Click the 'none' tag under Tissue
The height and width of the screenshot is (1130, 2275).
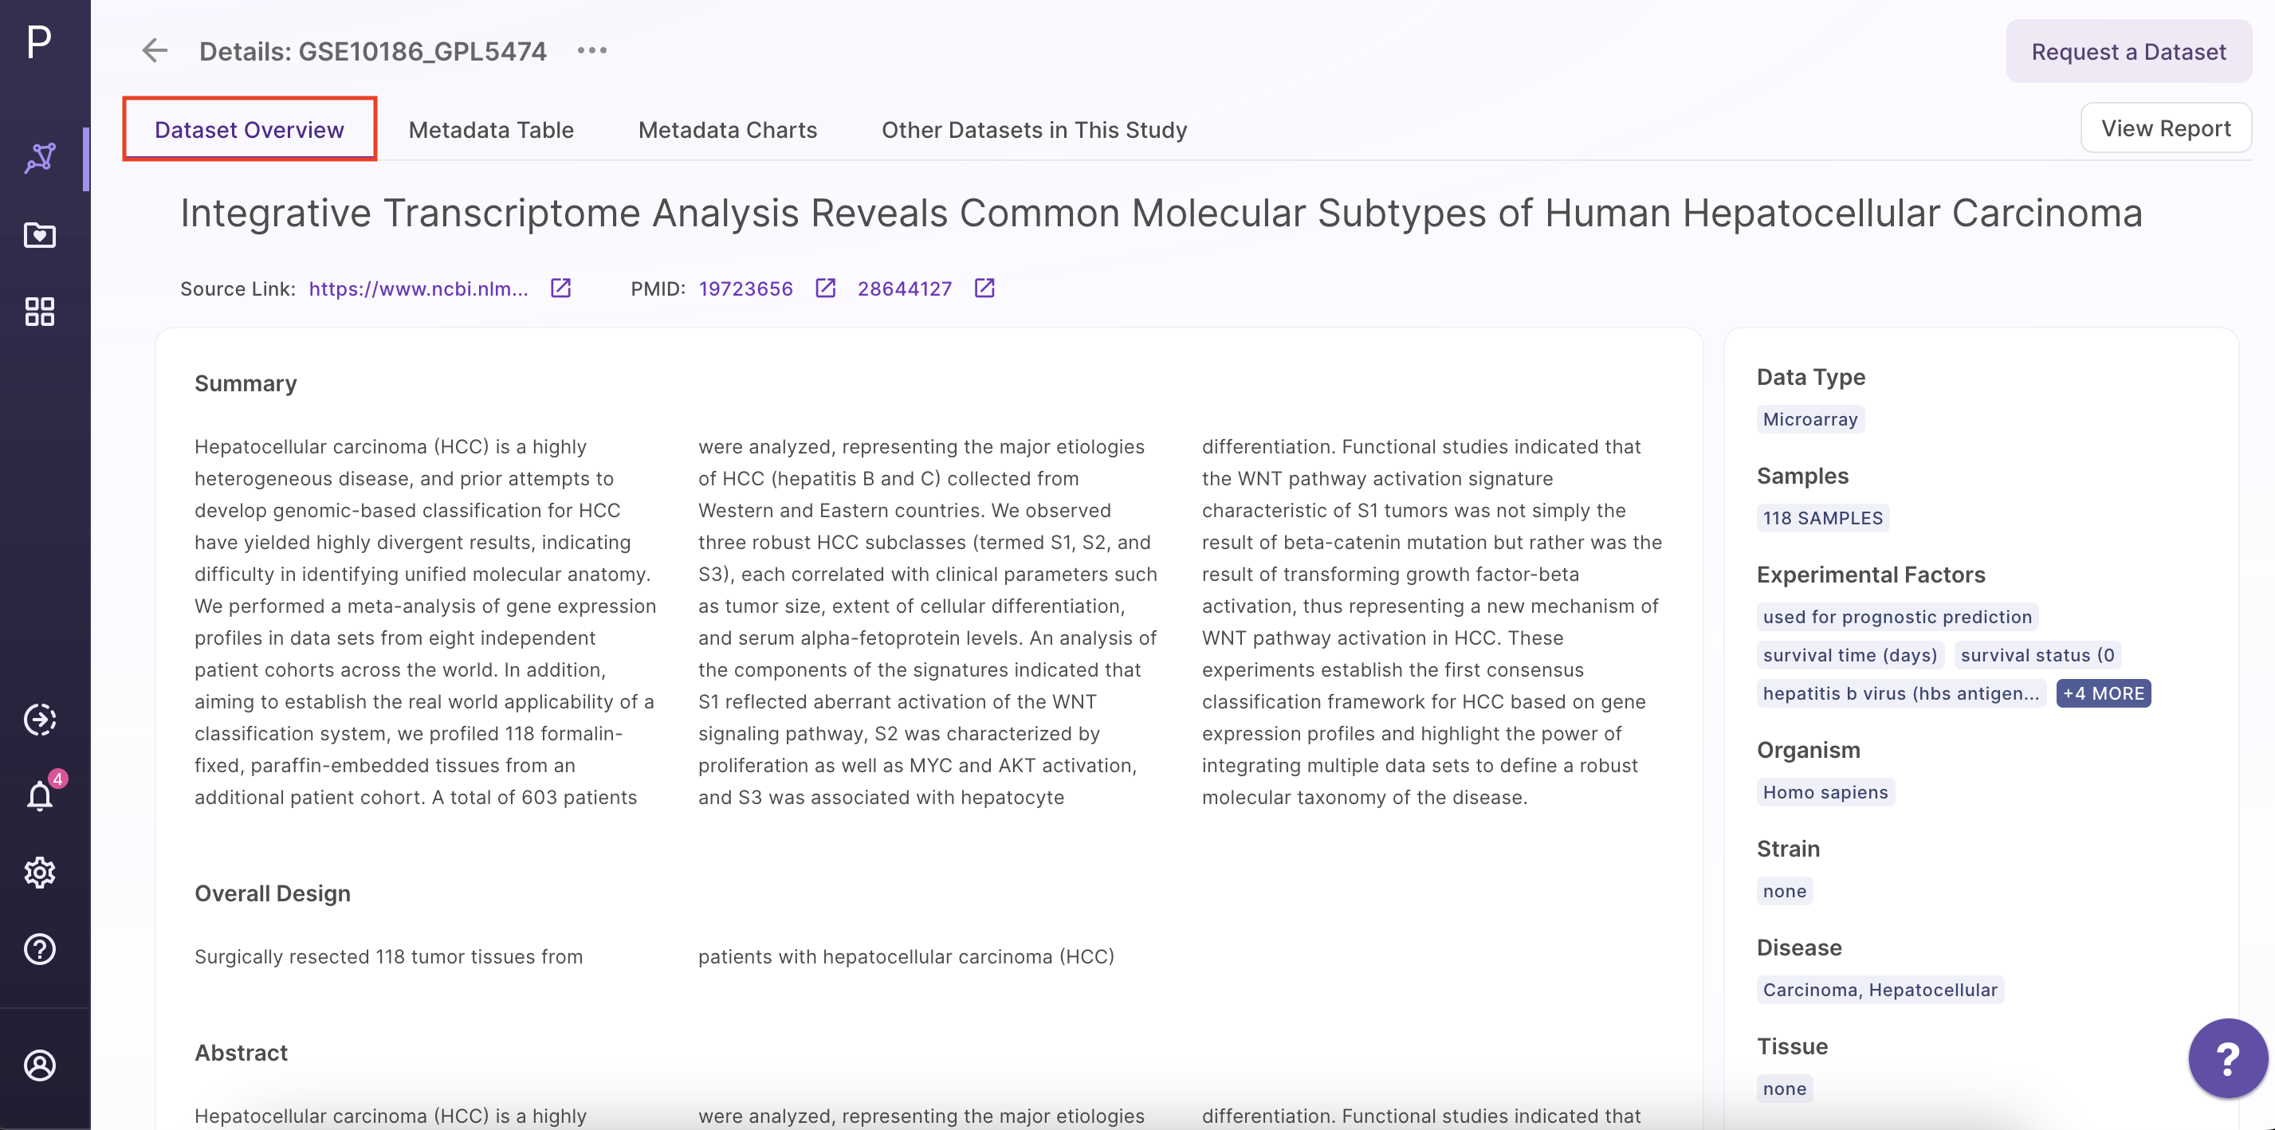point(1784,1089)
